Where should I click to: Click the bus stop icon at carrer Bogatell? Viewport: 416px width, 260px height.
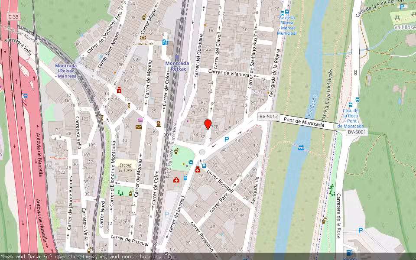click(x=204, y=166)
